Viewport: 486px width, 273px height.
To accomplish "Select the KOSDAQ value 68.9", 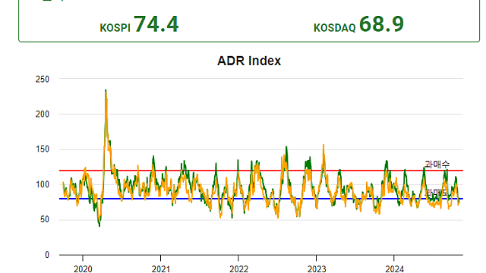I will [381, 24].
